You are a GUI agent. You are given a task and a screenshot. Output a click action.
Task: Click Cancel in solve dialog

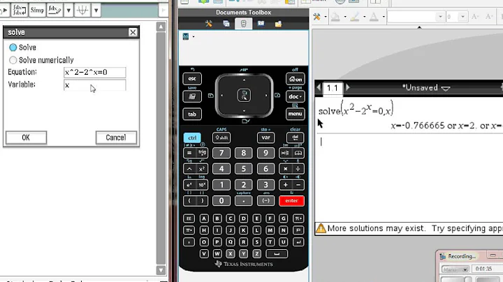pyautogui.click(x=116, y=138)
